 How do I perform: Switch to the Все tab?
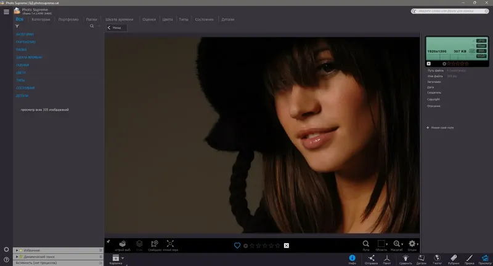20,19
